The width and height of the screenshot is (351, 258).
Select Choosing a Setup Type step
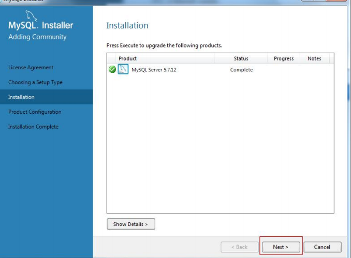(x=35, y=82)
